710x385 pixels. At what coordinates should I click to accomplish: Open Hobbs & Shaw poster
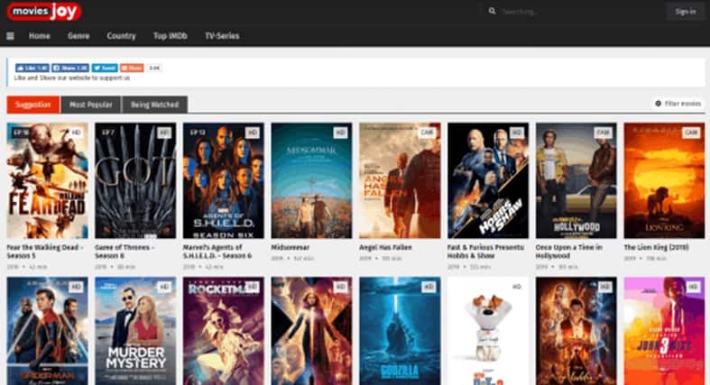point(488,180)
